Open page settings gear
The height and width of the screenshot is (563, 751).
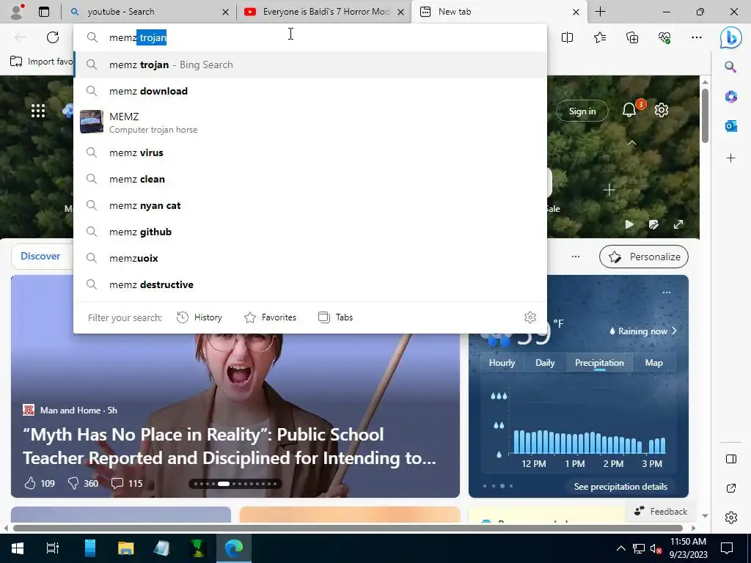coord(662,111)
